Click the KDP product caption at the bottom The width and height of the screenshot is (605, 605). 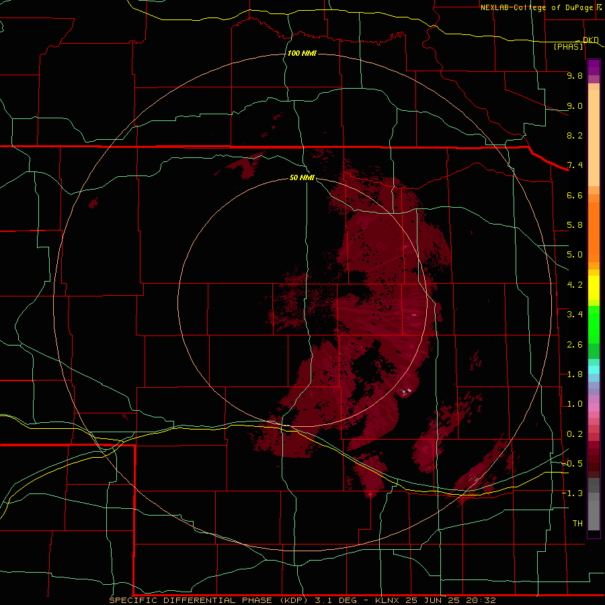[x=302, y=600]
